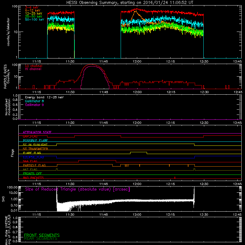Click the AAZ FLAG label
Viewport: 245px width, 245px height.
pyautogui.click(x=30, y=169)
